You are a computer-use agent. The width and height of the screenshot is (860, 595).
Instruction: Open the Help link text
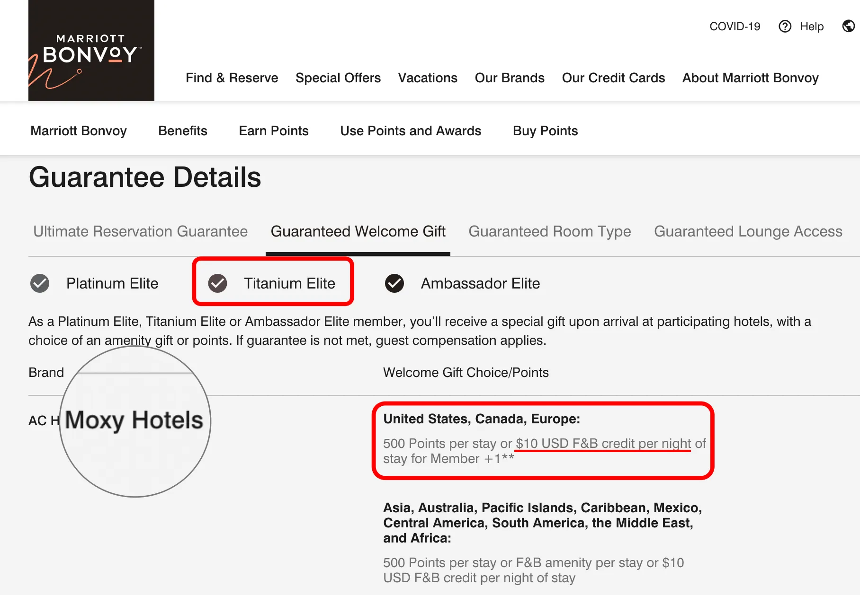pos(812,26)
